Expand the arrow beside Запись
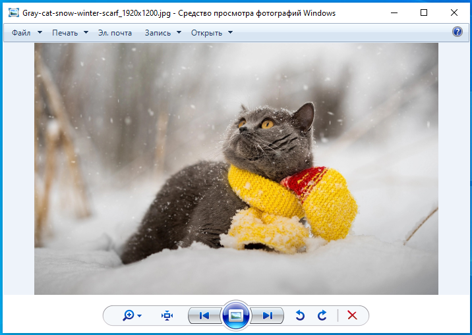The image size is (472, 335). [178, 32]
